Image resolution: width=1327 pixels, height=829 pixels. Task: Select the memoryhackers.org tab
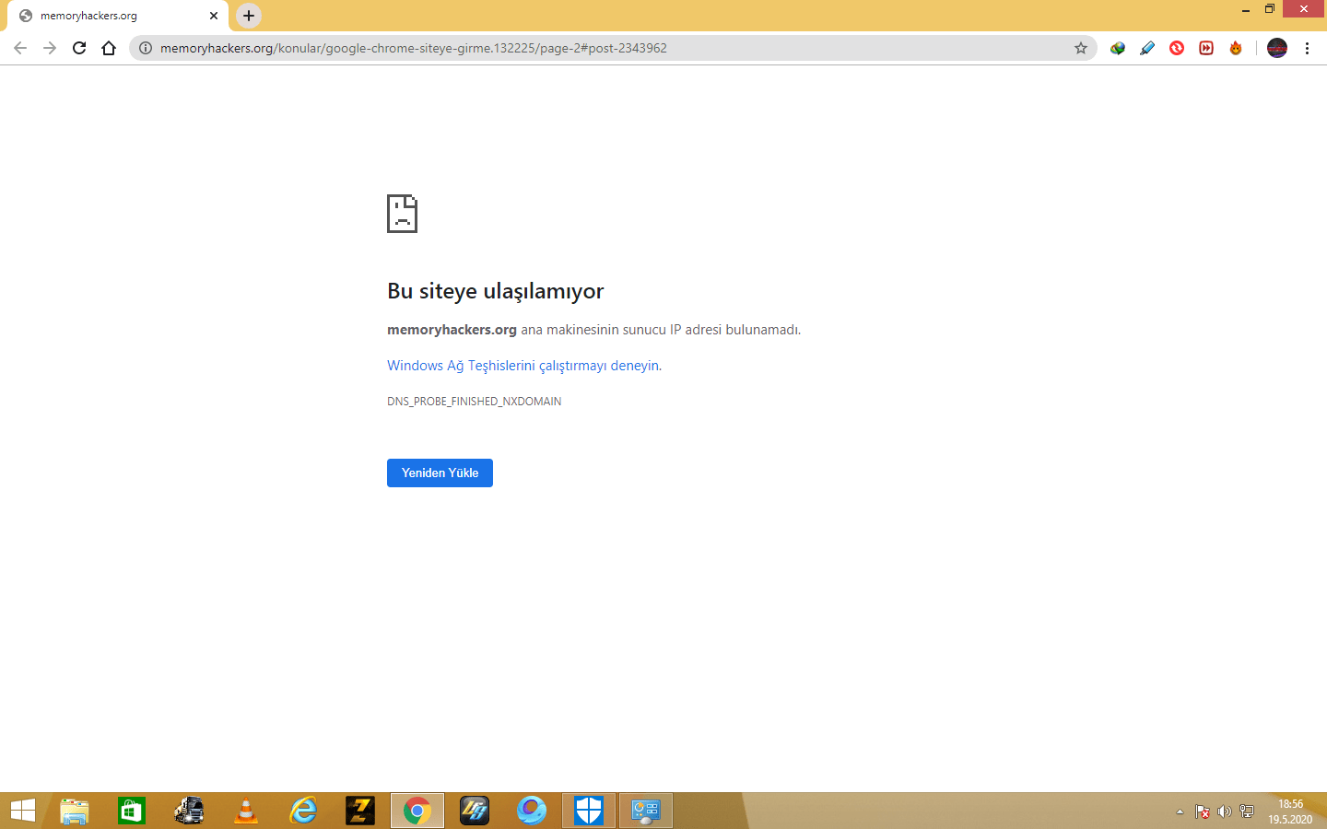[x=118, y=16]
